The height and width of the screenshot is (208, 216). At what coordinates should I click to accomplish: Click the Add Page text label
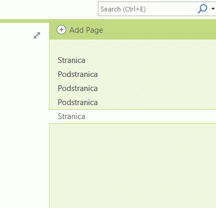(86, 30)
